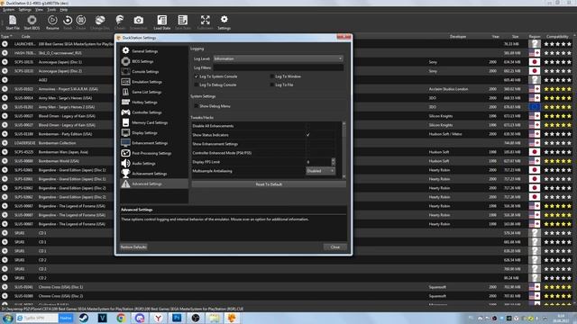The image size is (577, 324).
Task: Open the View menu
Action: click(x=39, y=10)
